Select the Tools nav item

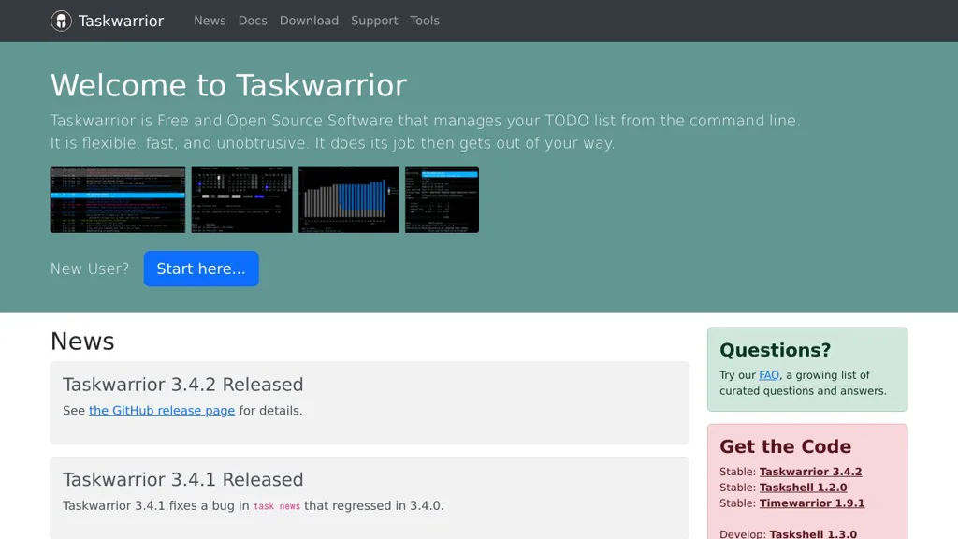(x=425, y=21)
